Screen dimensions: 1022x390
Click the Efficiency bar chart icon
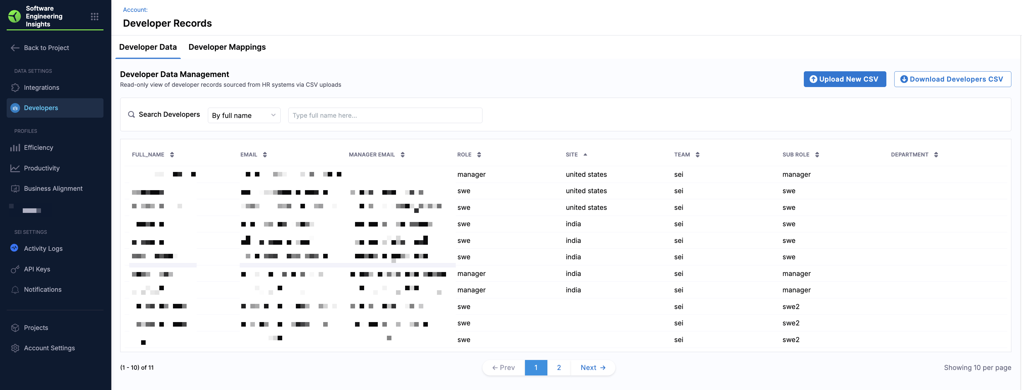[x=15, y=148]
